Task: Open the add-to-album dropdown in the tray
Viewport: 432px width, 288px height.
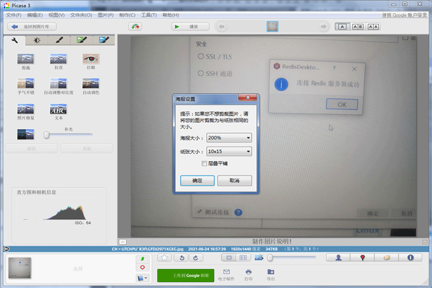Action: click(x=143, y=278)
